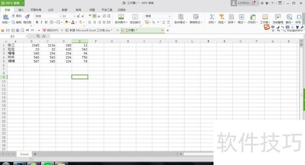This screenshot has height=165, width=305.
Task: Select the Format Painter (格式刷) brush
Action: click(27, 17)
